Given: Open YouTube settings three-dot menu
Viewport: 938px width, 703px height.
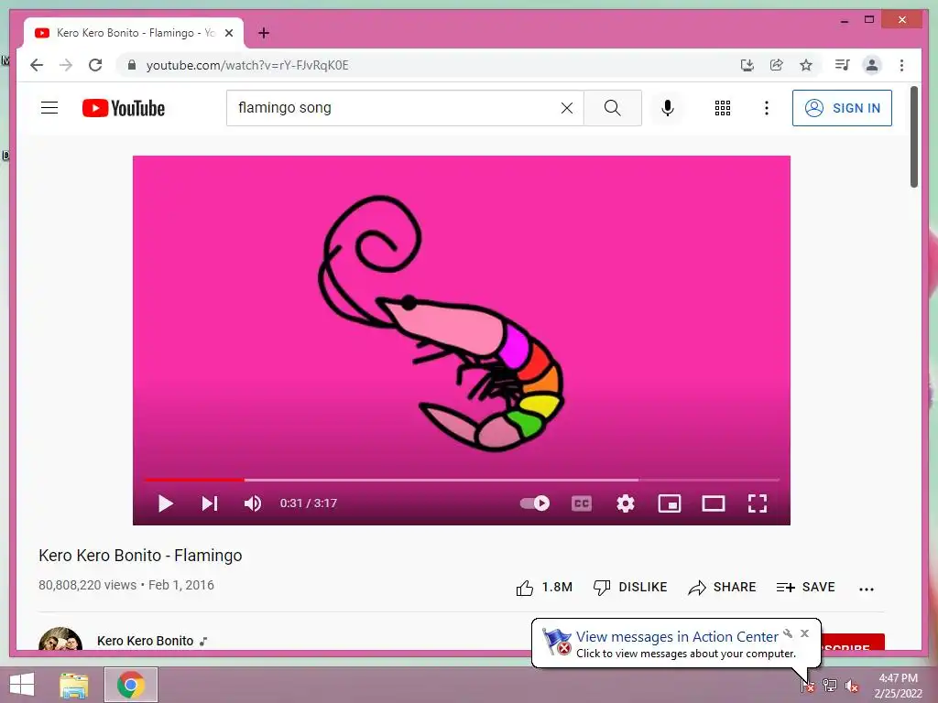Looking at the screenshot, I should pos(767,108).
